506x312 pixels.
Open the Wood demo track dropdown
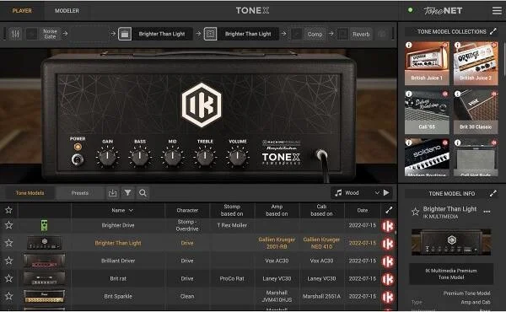pos(377,192)
